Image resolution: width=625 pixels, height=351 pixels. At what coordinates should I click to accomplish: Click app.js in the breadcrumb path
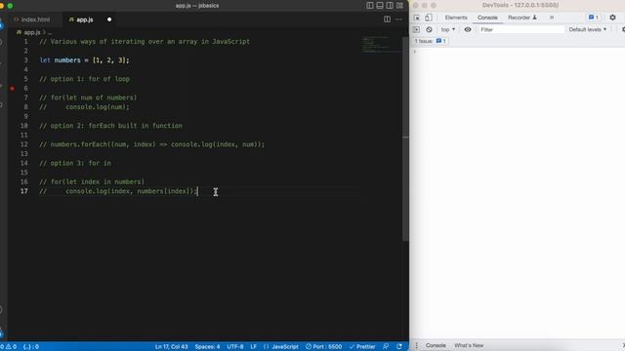(32, 32)
